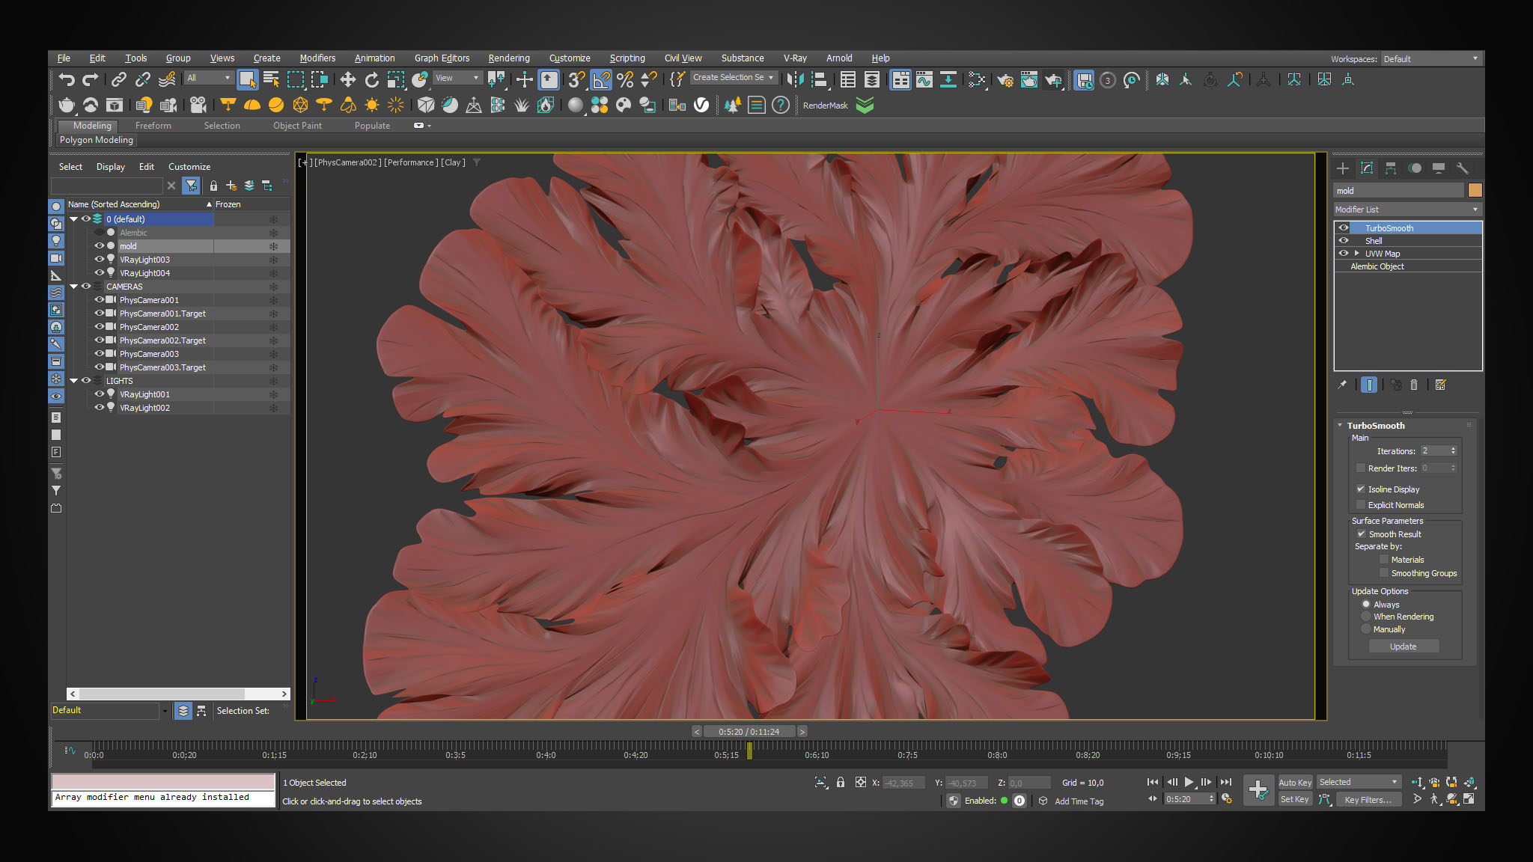Select the Move transform tool
Screen dimensions: 1533x862
(347, 79)
